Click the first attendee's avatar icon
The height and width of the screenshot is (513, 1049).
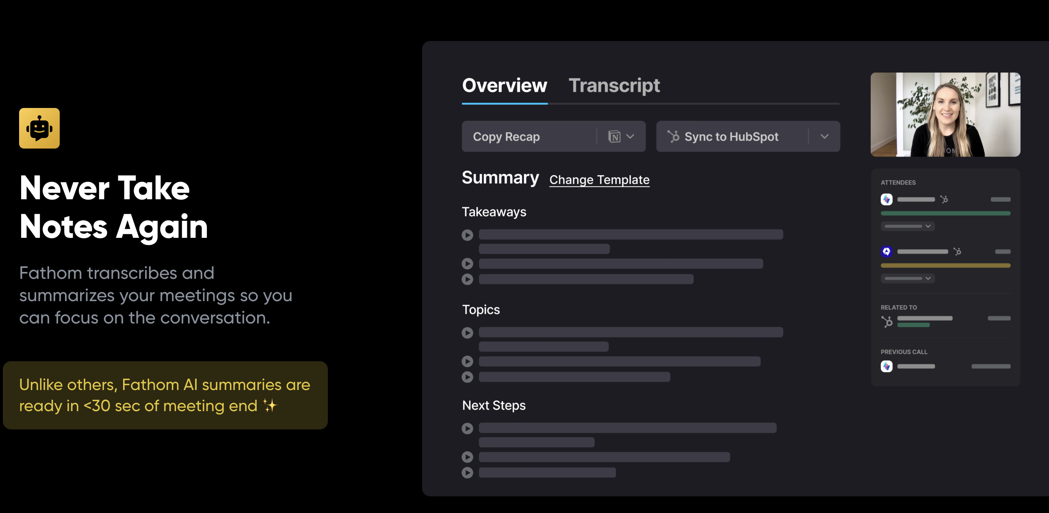[x=886, y=199]
